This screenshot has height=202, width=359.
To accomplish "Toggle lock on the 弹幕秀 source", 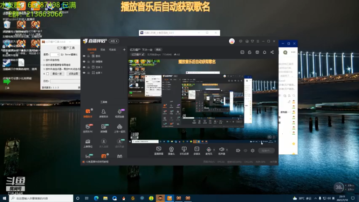I will pos(88,61).
